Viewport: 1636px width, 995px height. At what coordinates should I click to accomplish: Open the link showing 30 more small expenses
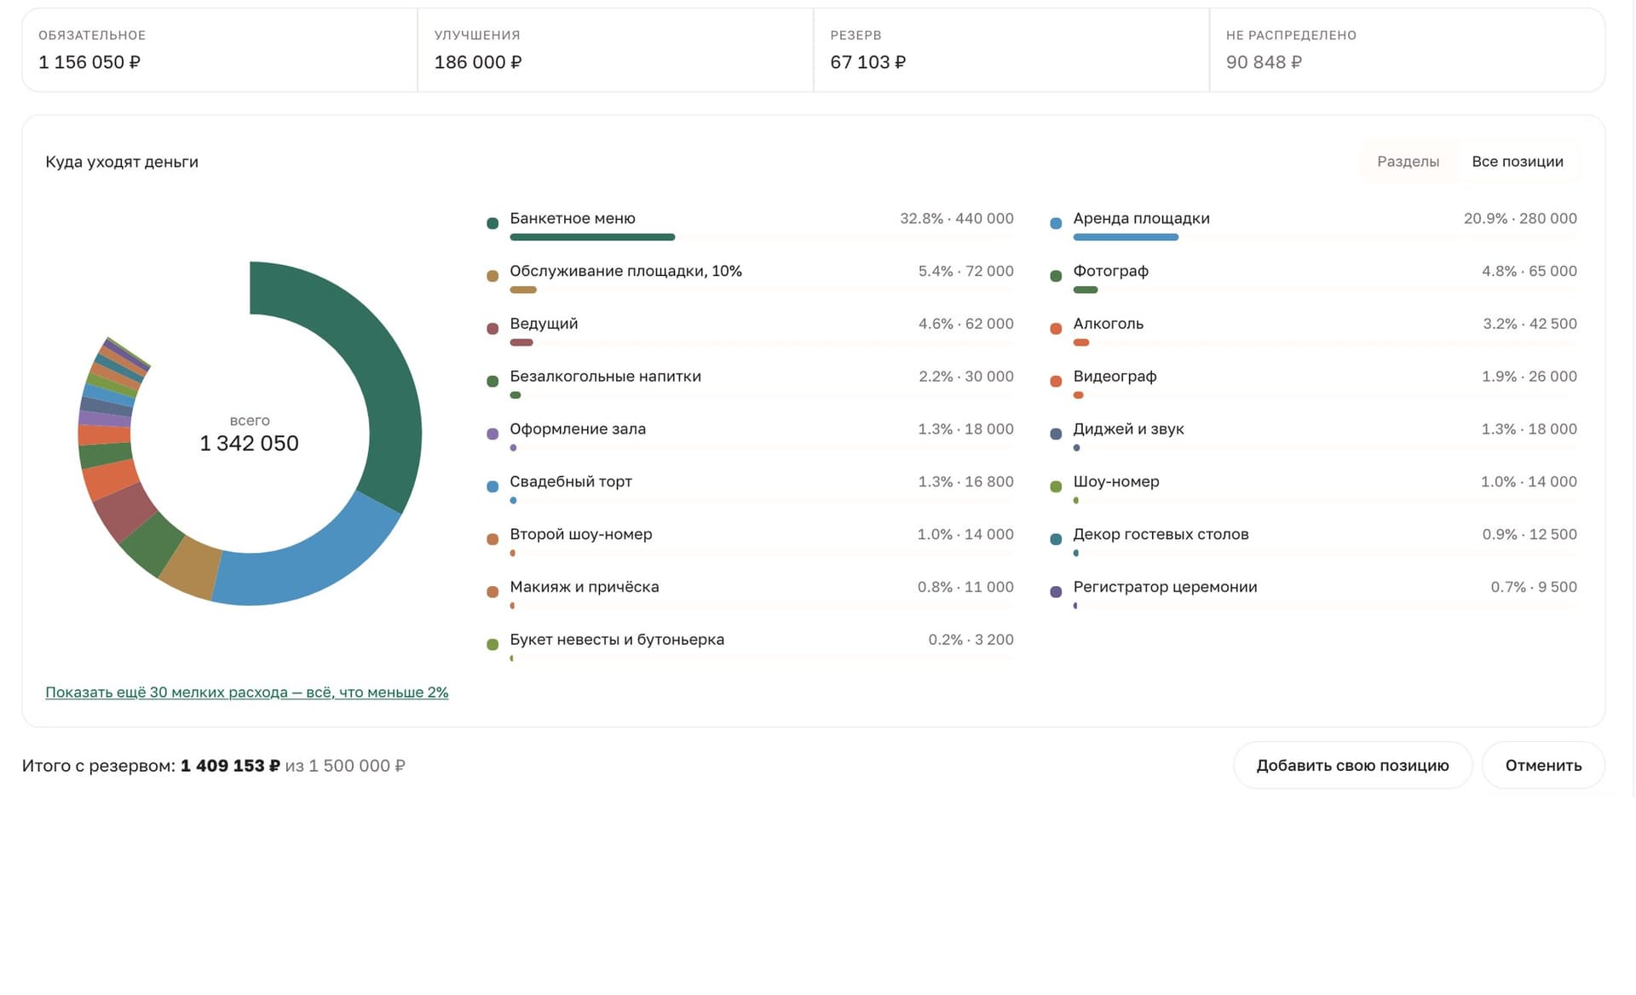tap(247, 693)
